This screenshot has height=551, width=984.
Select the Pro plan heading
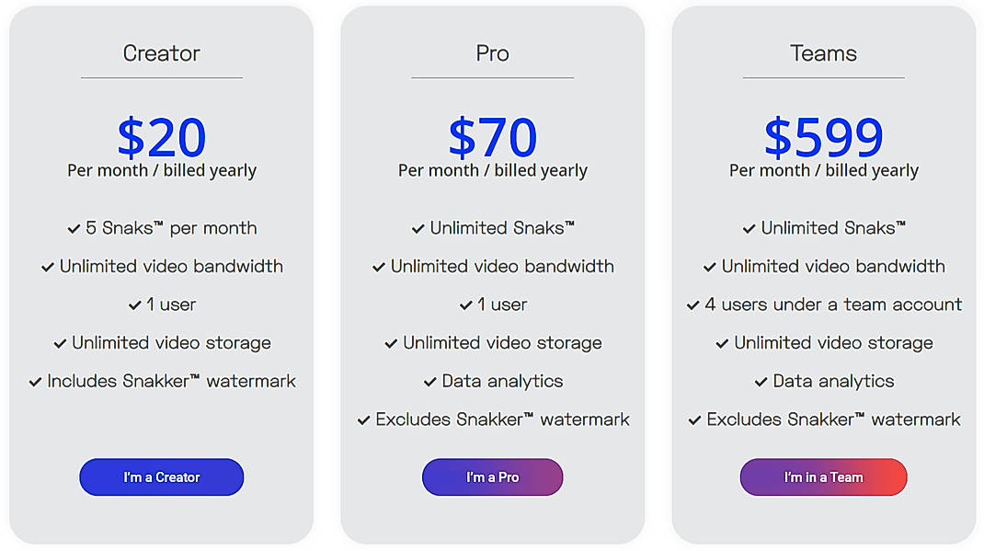pos(492,53)
